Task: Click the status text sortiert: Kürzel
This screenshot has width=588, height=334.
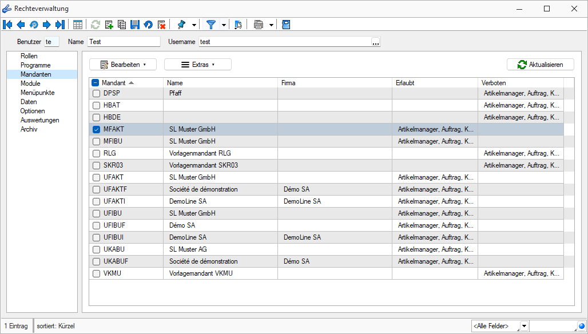Action: tap(56, 326)
